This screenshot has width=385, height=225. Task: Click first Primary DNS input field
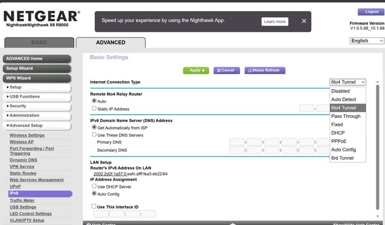pos(237,142)
